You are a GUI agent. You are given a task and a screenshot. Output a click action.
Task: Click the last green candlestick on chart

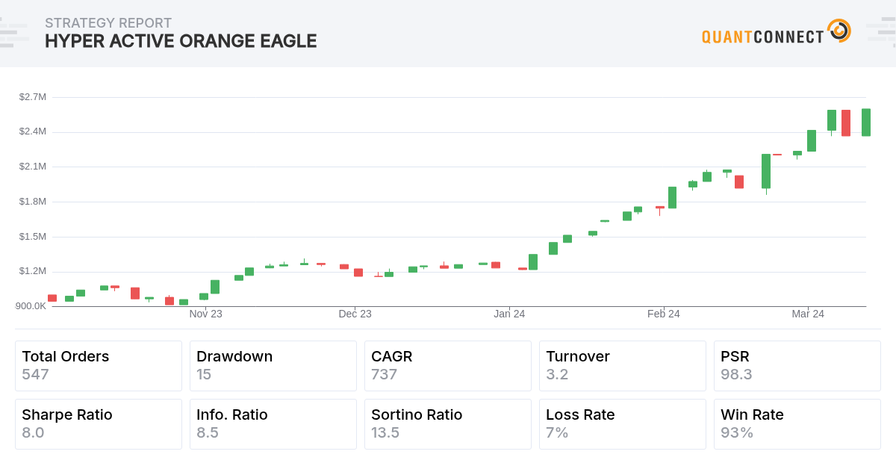(x=866, y=122)
